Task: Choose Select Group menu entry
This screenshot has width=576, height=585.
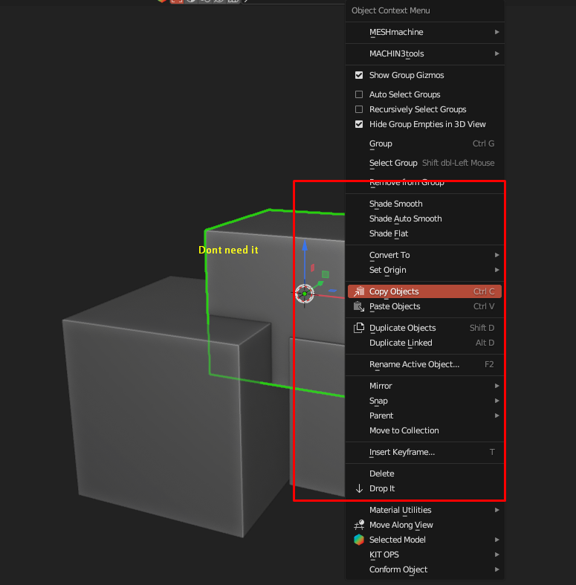Action: 425,163
